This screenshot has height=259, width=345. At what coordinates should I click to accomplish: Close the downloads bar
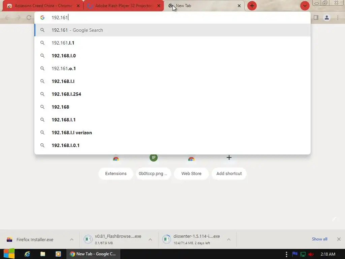[339, 239]
